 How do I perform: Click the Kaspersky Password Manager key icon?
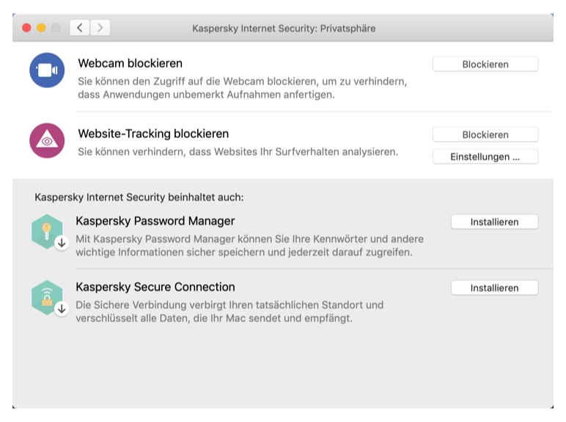click(46, 230)
